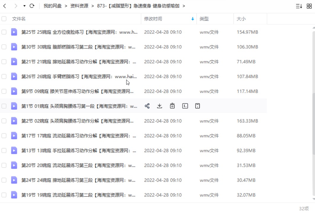Toggle the select-all checkbox in the header

click(x=4, y=19)
